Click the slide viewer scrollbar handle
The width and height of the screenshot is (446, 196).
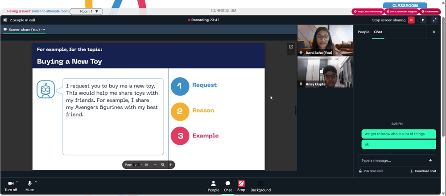tap(296, 110)
